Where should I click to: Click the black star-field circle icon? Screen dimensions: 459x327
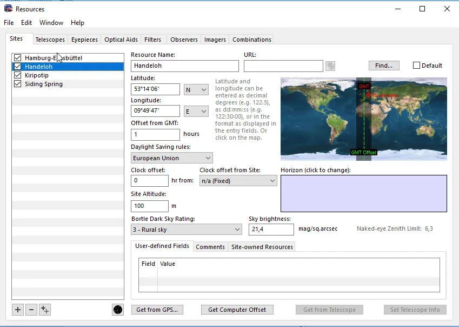pos(118,310)
